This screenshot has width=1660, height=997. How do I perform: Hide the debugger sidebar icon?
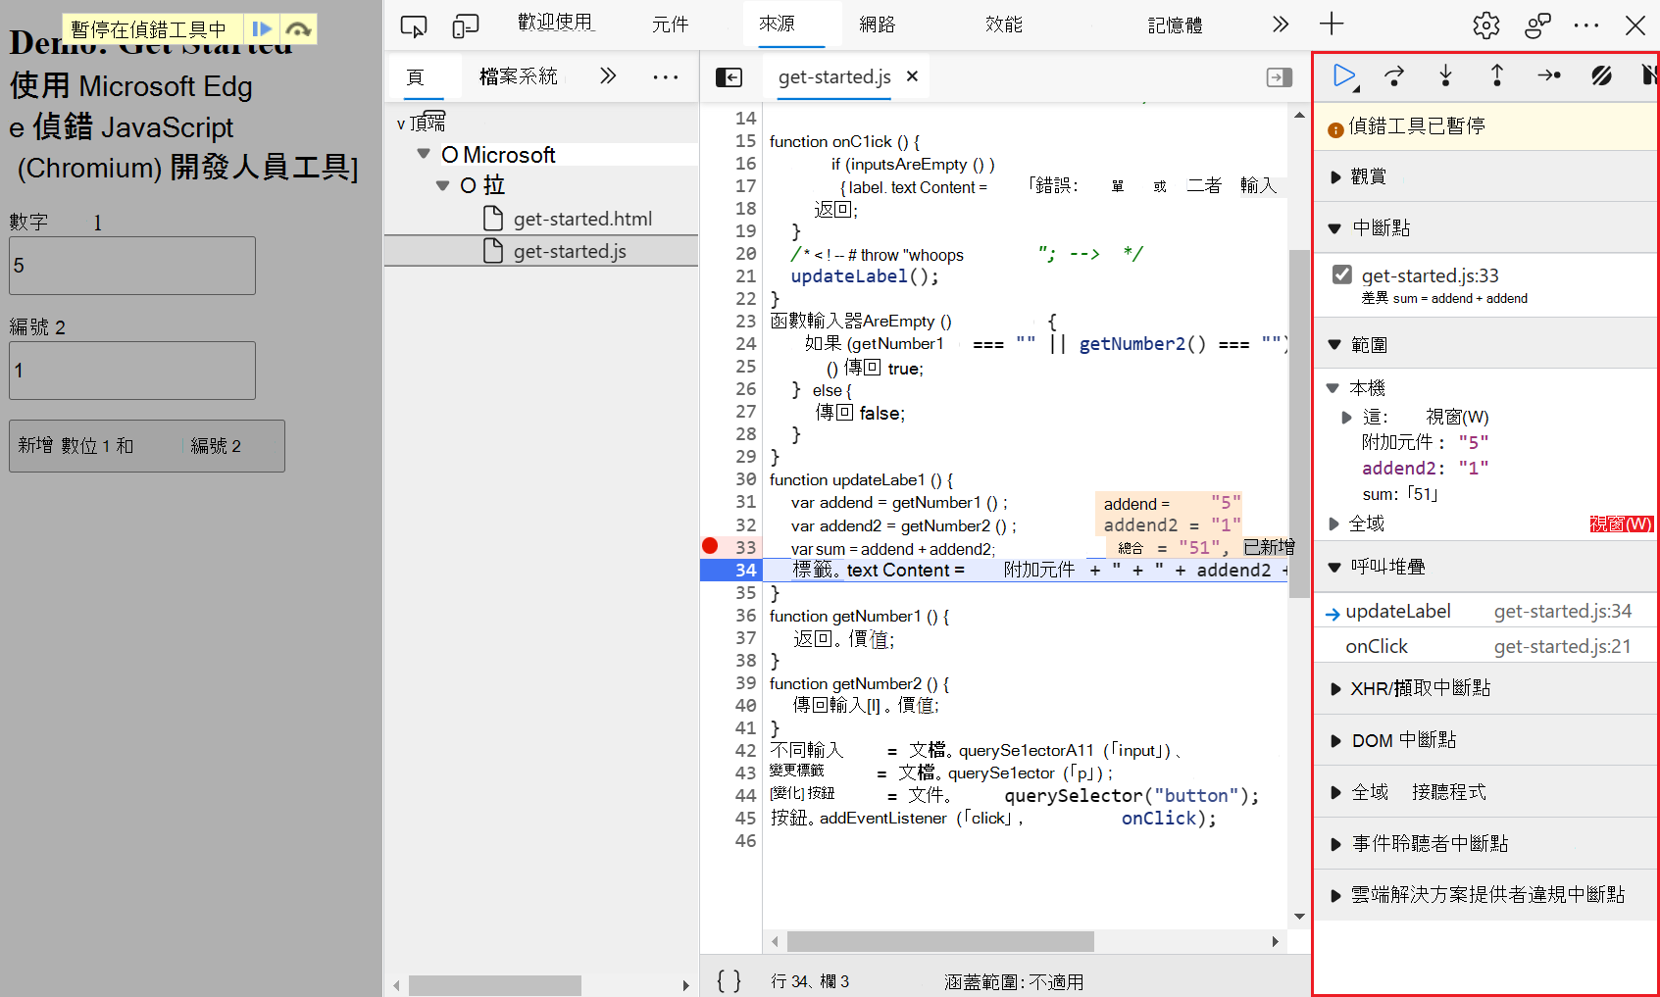1280,77
